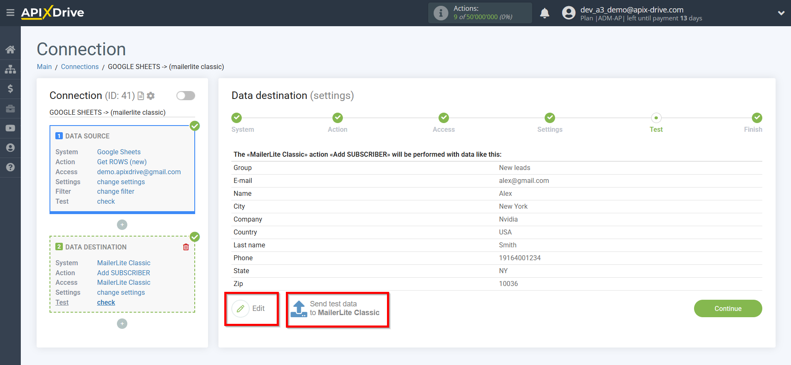Open connection settings gear icon
Viewport: 791px width, 365px height.
151,96
